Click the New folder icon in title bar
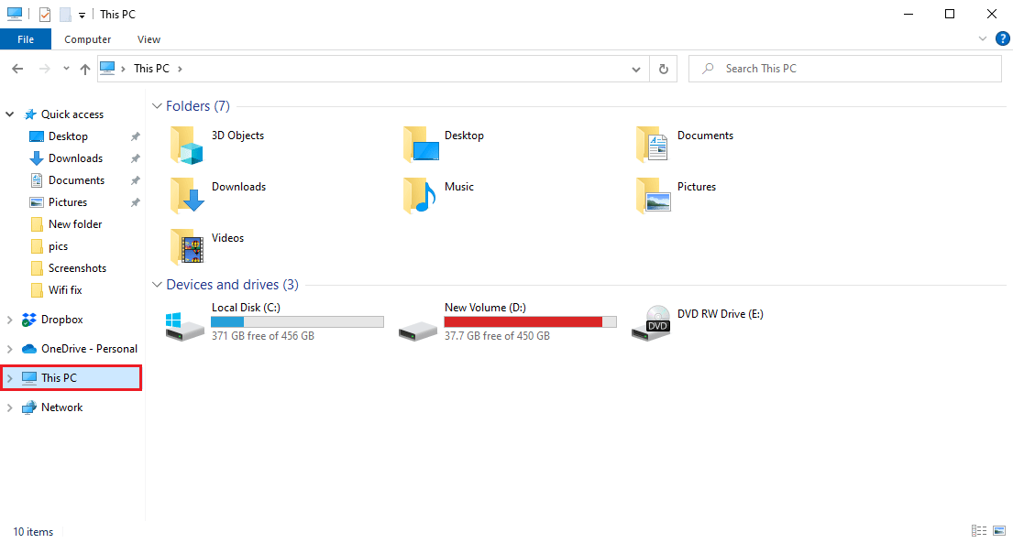The image size is (1013, 543). [65, 15]
